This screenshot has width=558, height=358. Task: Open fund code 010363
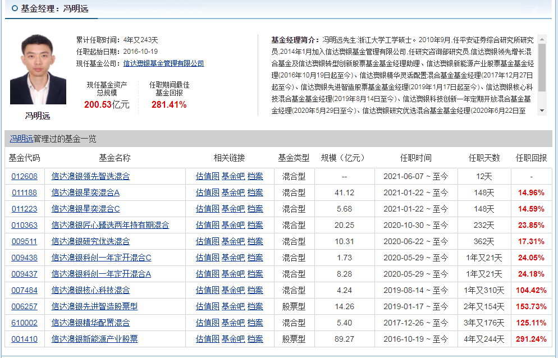coord(24,225)
